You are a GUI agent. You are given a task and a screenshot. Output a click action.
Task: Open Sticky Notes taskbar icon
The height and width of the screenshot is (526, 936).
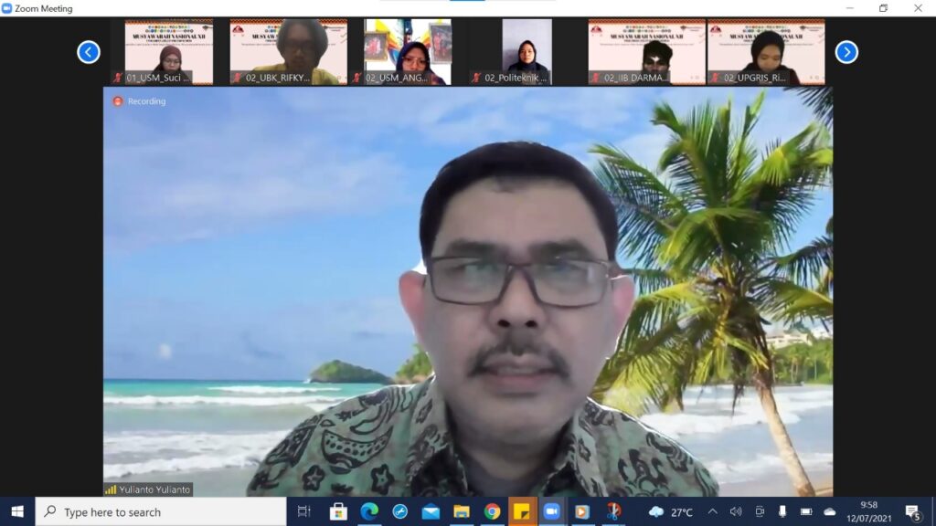point(522,511)
